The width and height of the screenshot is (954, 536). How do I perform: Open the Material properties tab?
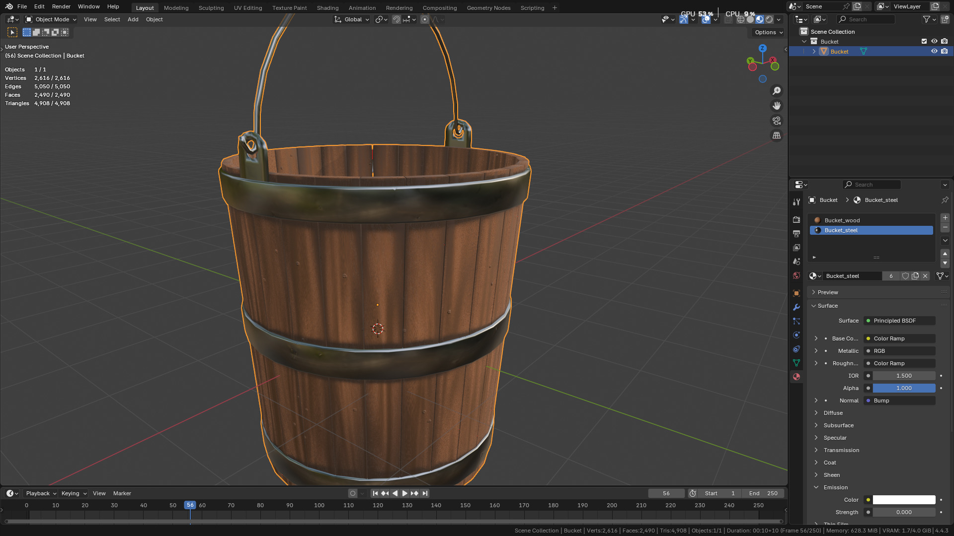(x=796, y=377)
